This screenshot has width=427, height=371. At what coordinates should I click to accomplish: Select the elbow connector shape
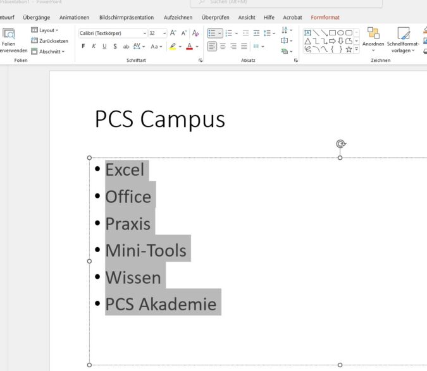[x=316, y=41]
